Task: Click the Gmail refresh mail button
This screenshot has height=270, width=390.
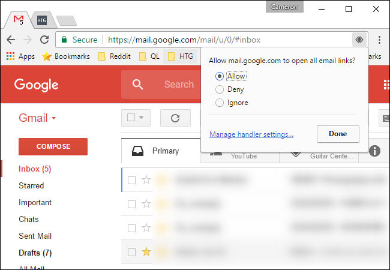Action: pyautogui.click(x=175, y=118)
